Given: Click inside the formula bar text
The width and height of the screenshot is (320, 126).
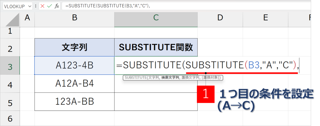Looking at the screenshot, I should pos(186,6).
